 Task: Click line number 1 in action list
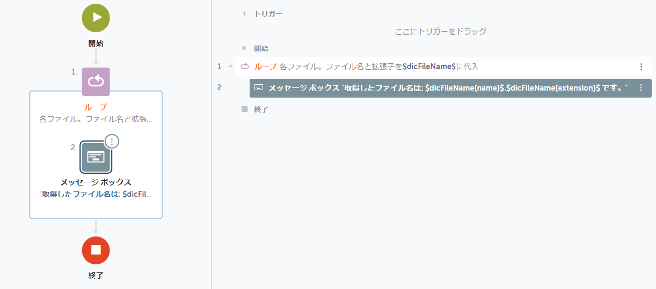tap(219, 66)
